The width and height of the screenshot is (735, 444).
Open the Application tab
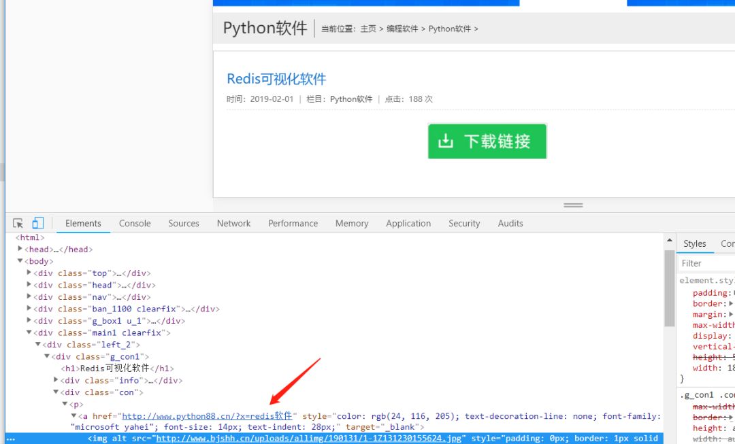pos(408,224)
